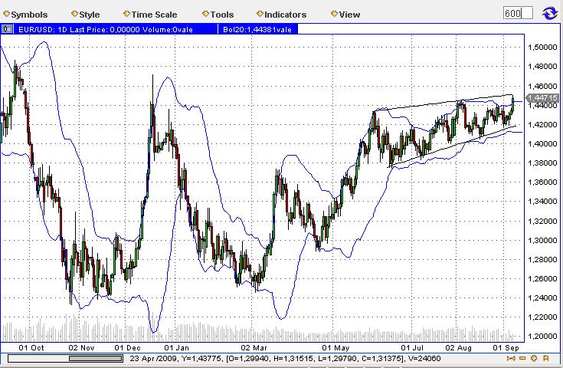Click the 1,30000 price axis label
Image resolution: width=563 pixels, height=368 pixels.
pyautogui.click(x=542, y=240)
